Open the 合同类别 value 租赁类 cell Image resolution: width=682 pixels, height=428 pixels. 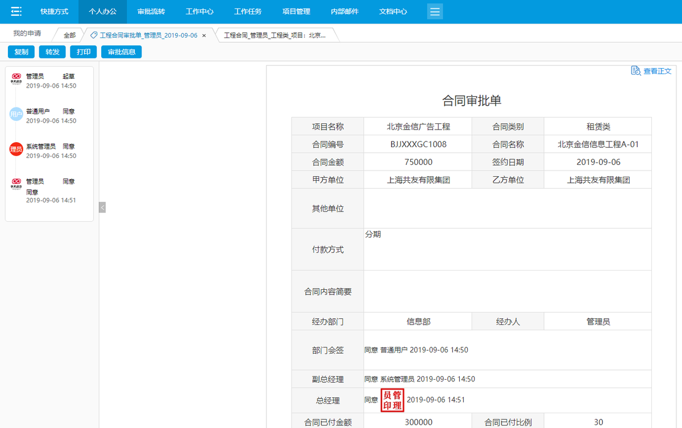(x=597, y=126)
